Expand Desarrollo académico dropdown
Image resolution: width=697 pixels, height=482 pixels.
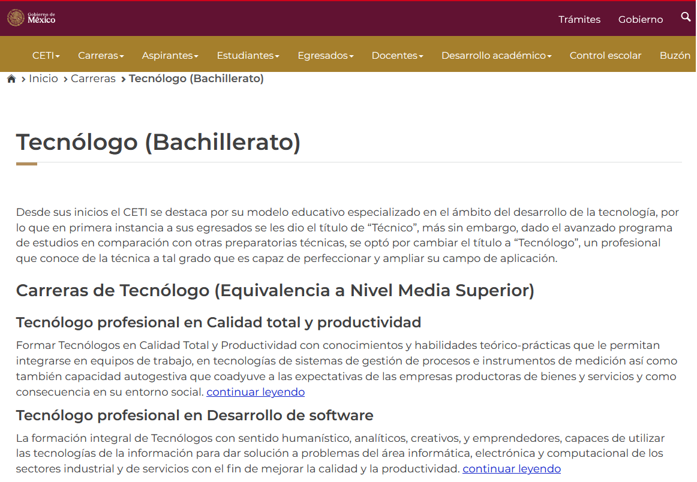coord(497,56)
